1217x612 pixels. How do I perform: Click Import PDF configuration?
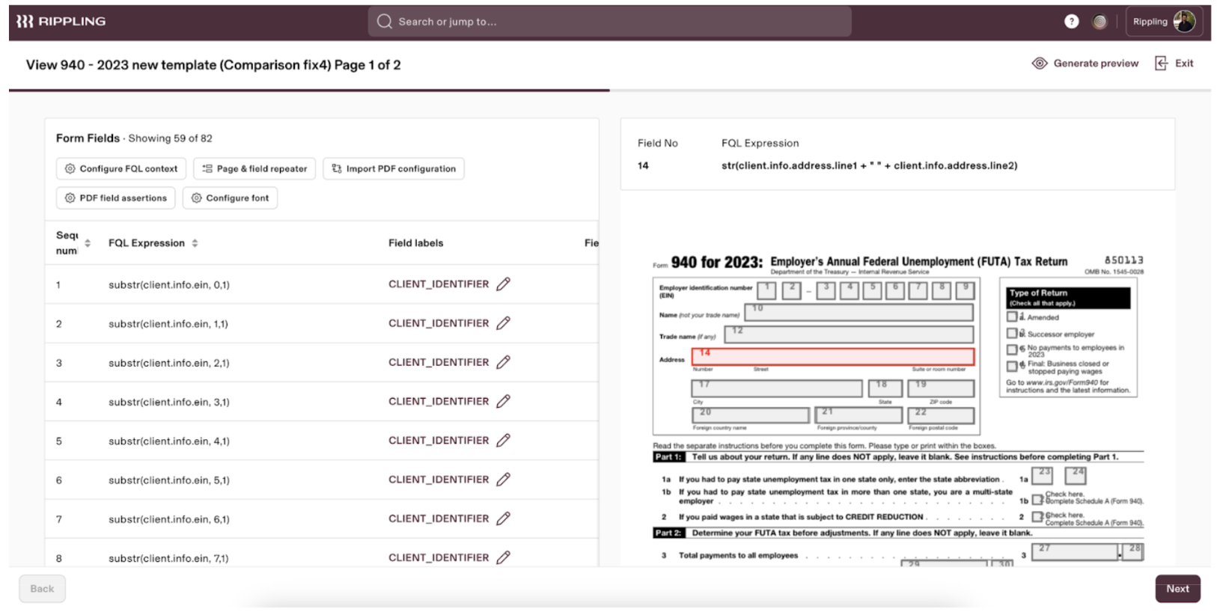pos(394,168)
